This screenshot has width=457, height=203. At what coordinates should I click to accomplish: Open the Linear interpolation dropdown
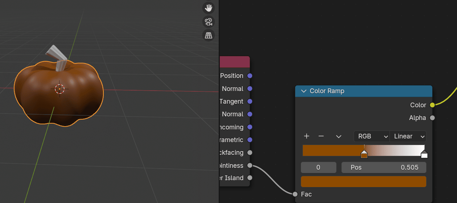408,136
